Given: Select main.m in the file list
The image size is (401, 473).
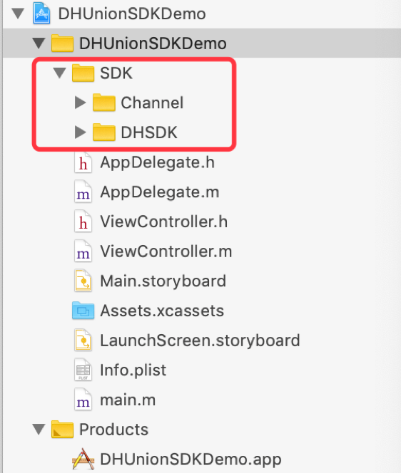Looking at the screenshot, I should tap(128, 400).
